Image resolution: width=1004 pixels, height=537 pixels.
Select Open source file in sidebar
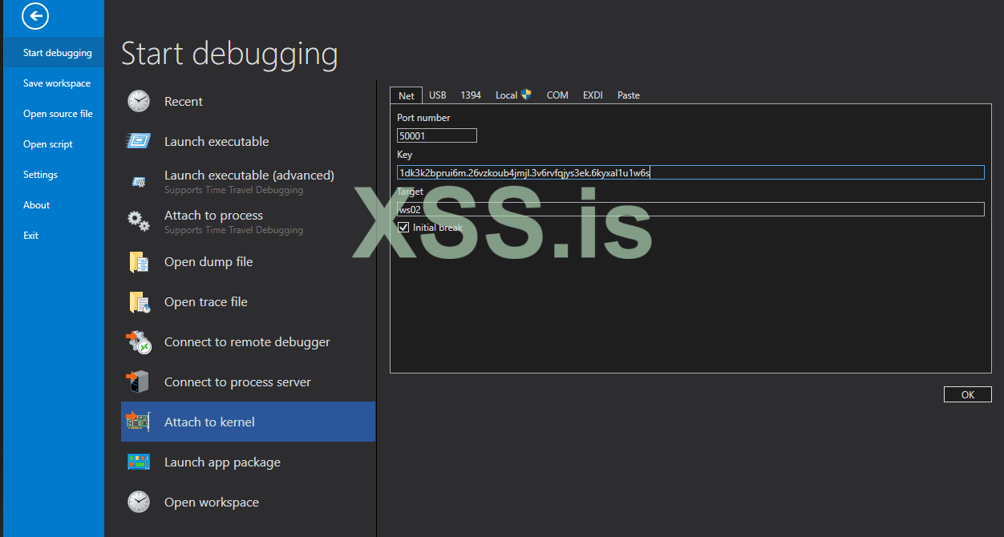54,114
